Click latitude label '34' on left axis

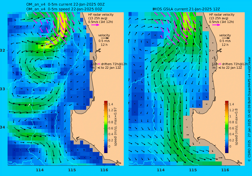[3, 127]
